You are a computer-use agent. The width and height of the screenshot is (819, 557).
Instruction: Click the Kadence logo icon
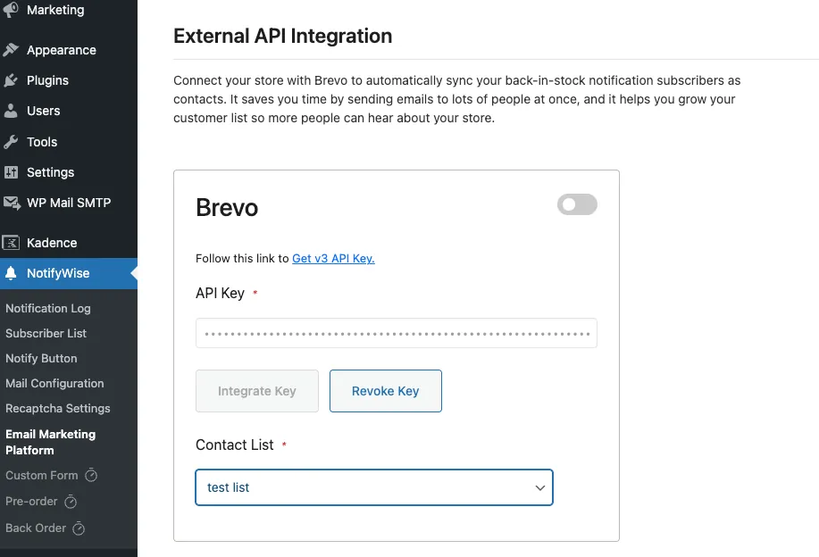[x=11, y=243]
